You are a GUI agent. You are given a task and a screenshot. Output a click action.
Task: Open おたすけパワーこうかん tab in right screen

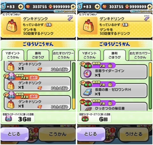tap(140, 55)
